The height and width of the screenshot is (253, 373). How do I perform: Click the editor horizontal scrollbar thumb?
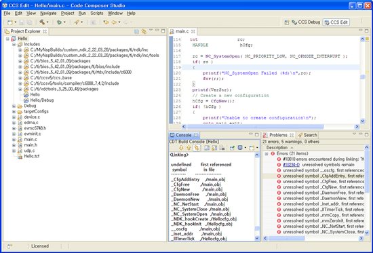coord(255,127)
